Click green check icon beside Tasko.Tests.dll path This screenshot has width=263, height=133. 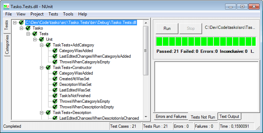click(21, 22)
